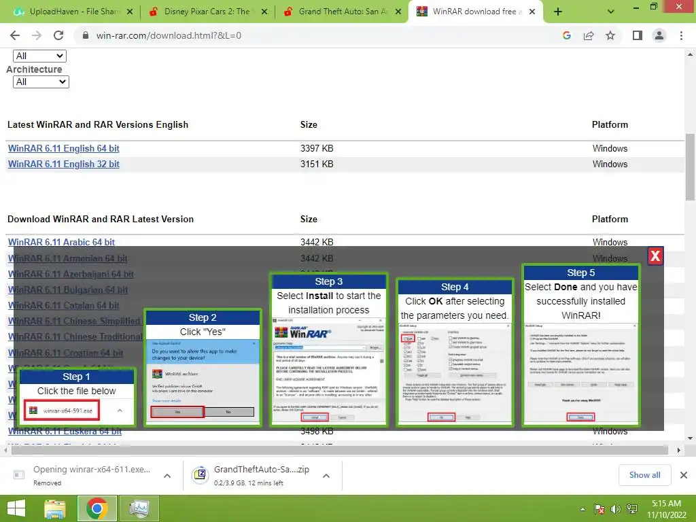Share this page using the share icon
This screenshot has height=522, width=696.
click(x=589, y=35)
